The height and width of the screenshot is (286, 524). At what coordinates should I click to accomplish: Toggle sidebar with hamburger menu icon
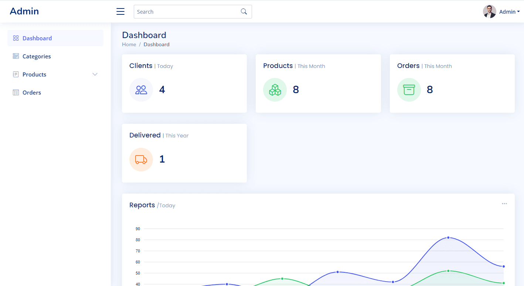coord(120,11)
